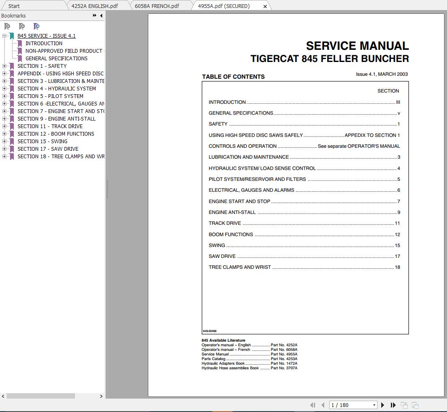Expand APPENDIX - USING HIGH SPEED DISC bookmark
Image resolution: width=447 pixels, height=412 pixels.
4,74
